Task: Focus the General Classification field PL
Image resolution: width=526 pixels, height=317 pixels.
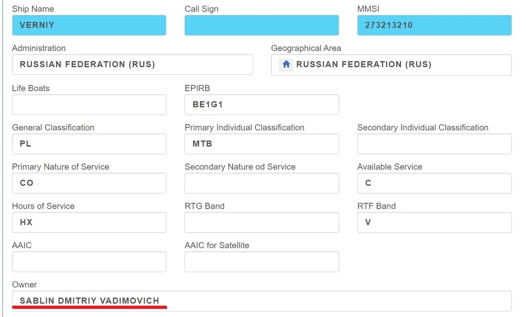Action: coord(89,144)
